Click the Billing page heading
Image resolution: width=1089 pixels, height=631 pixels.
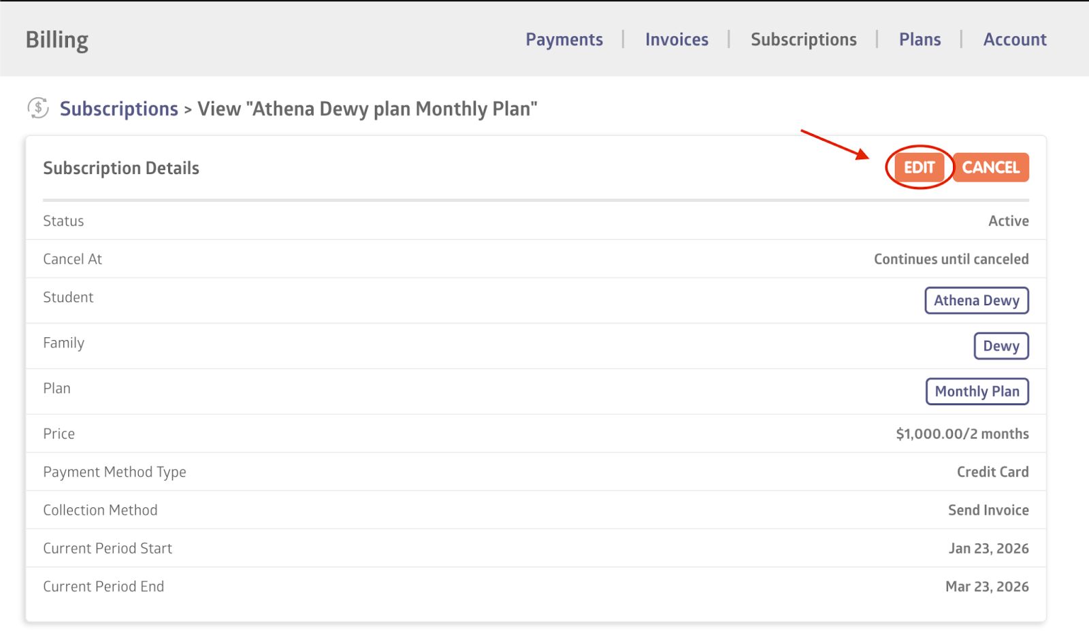click(x=57, y=40)
